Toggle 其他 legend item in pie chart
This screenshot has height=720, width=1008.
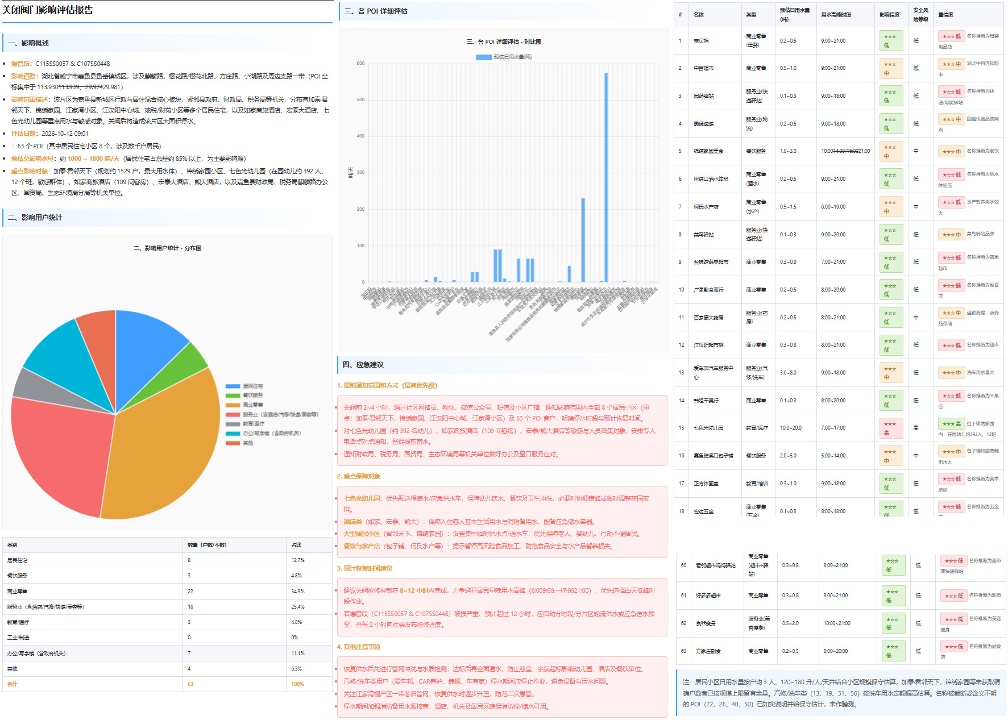point(239,443)
